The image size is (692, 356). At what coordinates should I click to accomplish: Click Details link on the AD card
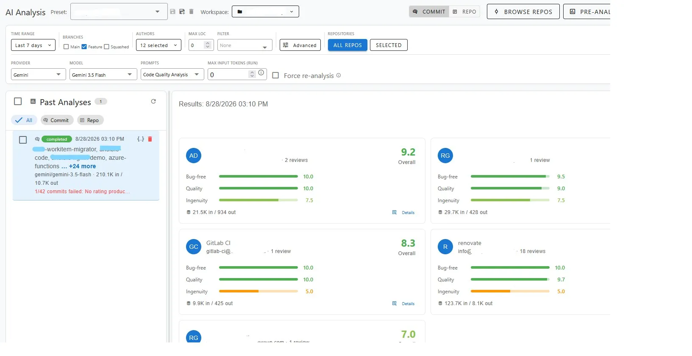pos(403,212)
